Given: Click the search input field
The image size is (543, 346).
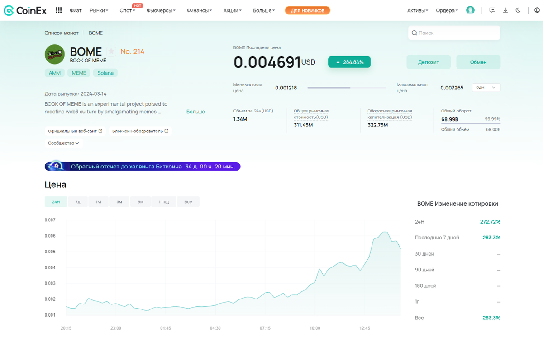Looking at the screenshot, I should (454, 33).
